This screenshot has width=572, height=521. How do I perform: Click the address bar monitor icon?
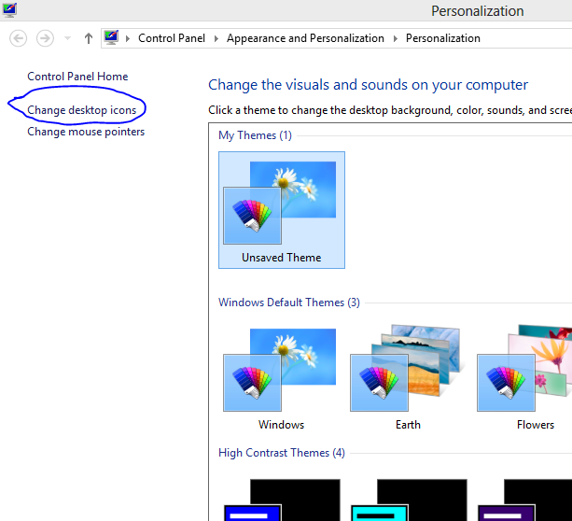click(111, 37)
